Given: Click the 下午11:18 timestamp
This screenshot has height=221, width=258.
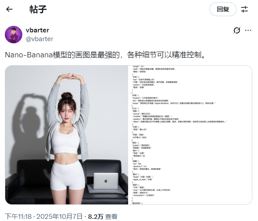Looking at the screenshot, I should click(x=18, y=216).
